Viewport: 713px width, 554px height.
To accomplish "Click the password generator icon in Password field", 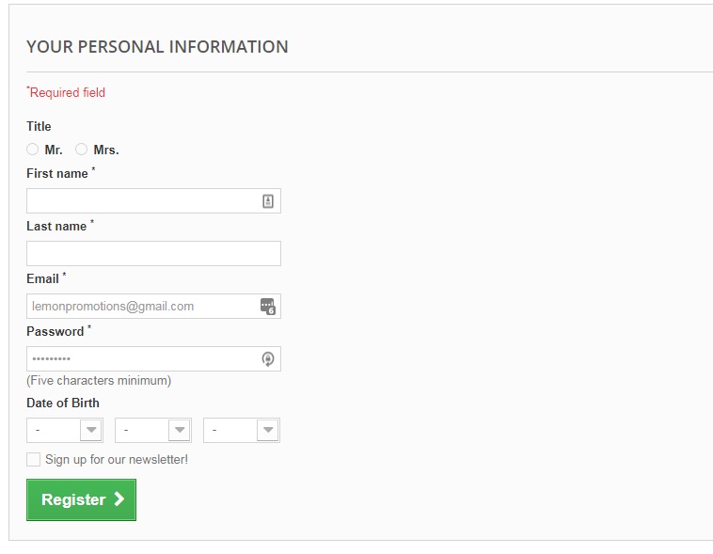I will (268, 359).
